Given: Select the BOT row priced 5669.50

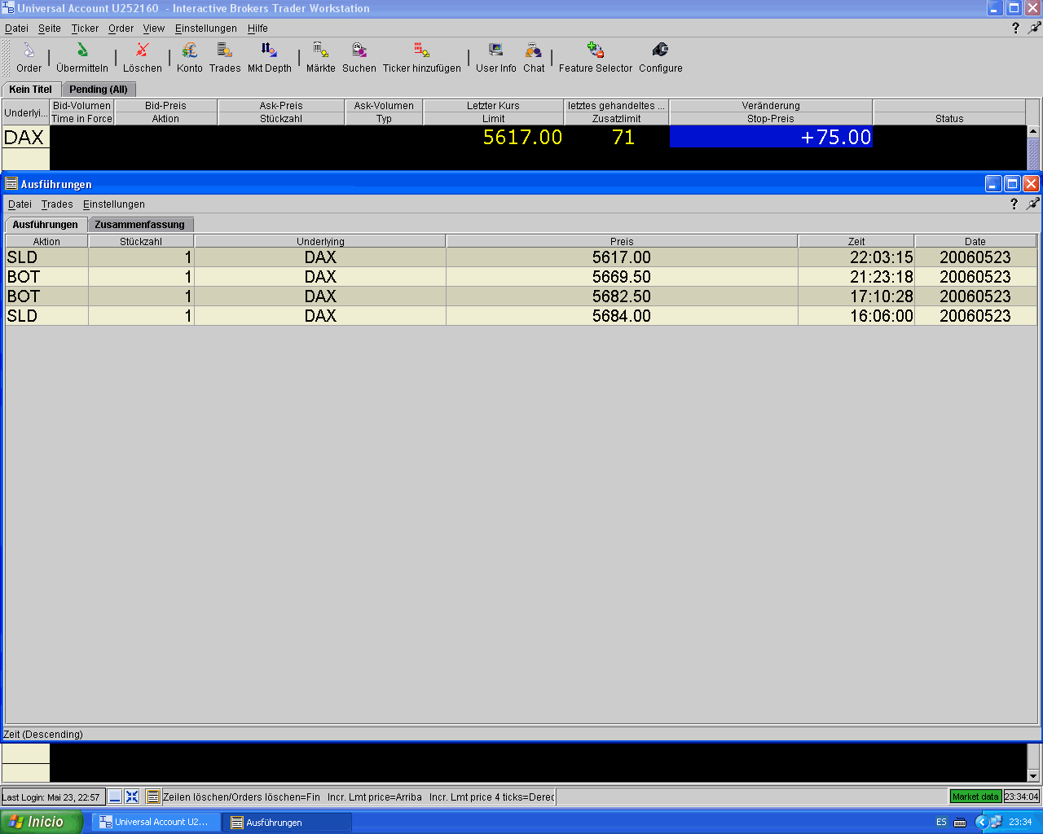Looking at the screenshot, I should (521, 277).
